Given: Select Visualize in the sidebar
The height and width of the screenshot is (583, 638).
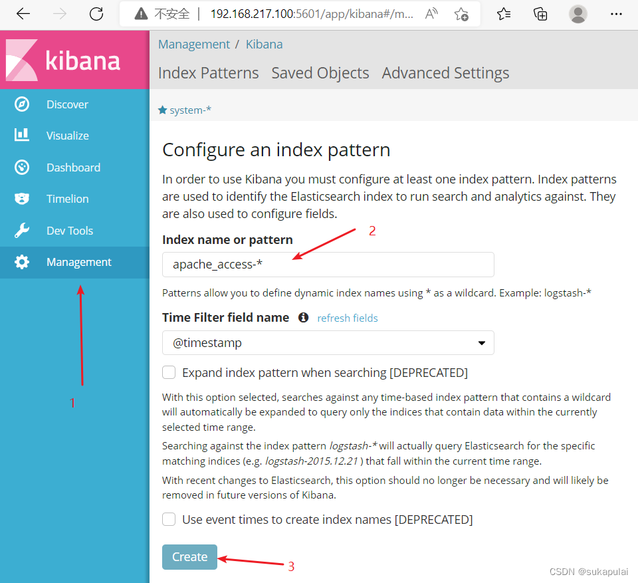Looking at the screenshot, I should pos(74,136).
